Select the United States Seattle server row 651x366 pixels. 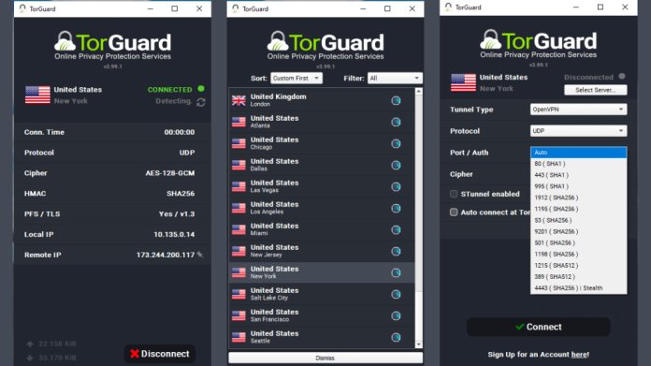(322, 337)
